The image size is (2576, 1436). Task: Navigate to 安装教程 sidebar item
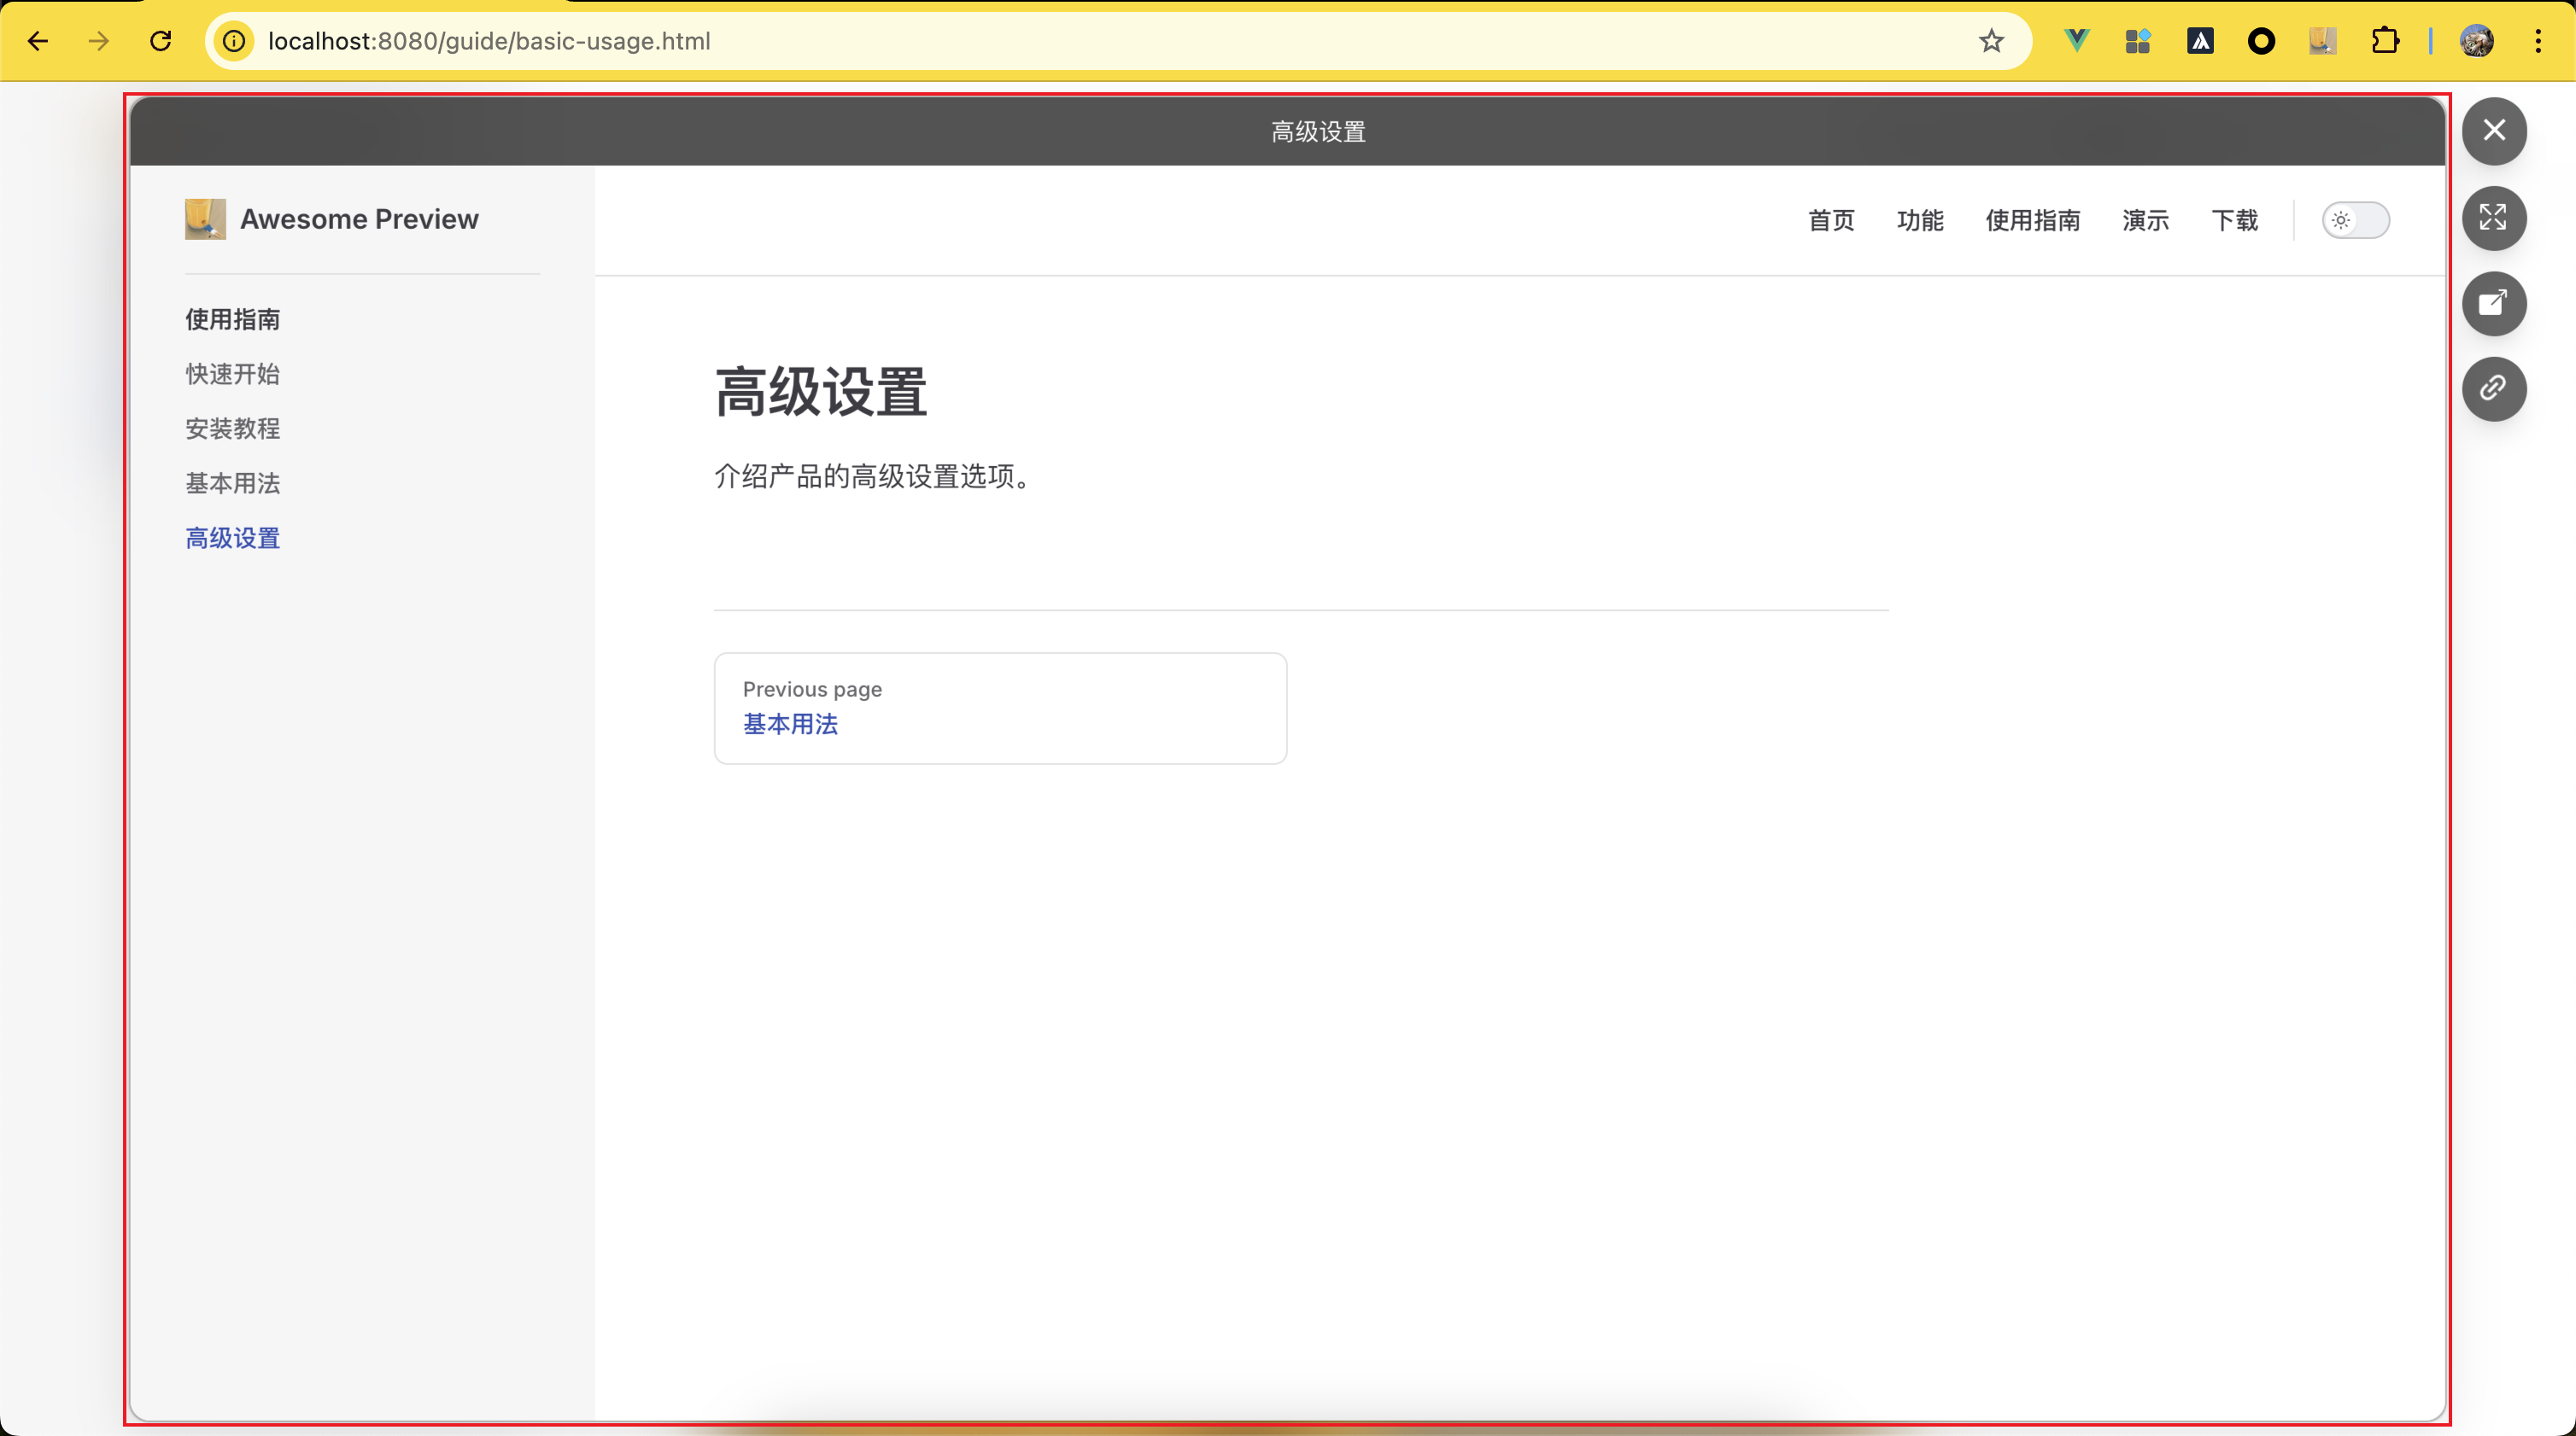(232, 429)
